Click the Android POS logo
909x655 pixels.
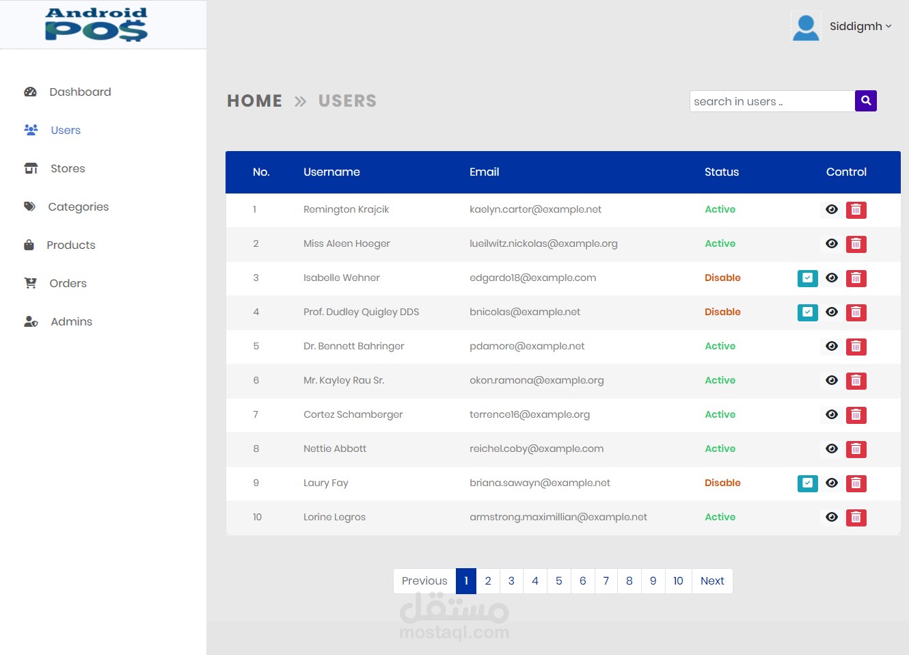tap(96, 25)
